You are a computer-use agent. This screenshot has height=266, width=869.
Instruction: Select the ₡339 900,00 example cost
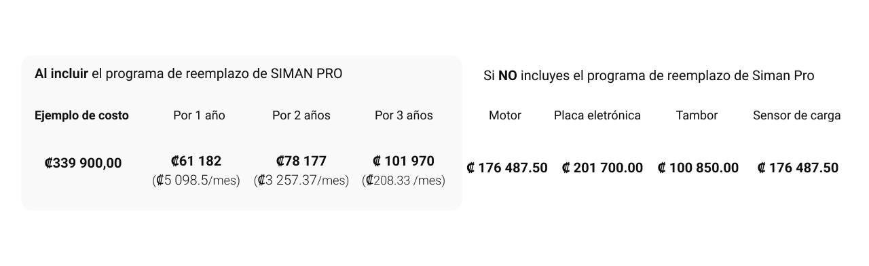(x=83, y=163)
